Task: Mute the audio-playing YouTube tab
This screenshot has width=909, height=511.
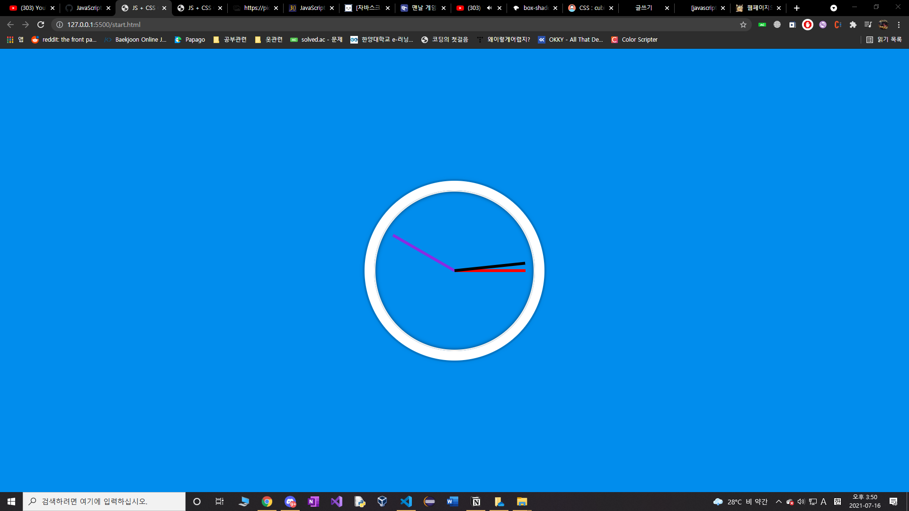Action: click(x=489, y=8)
